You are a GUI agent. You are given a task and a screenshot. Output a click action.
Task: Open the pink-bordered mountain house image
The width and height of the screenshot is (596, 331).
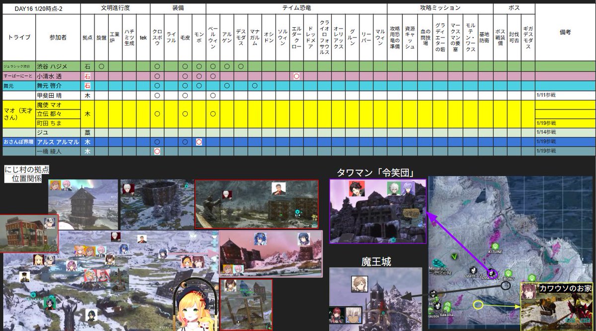[271, 253]
